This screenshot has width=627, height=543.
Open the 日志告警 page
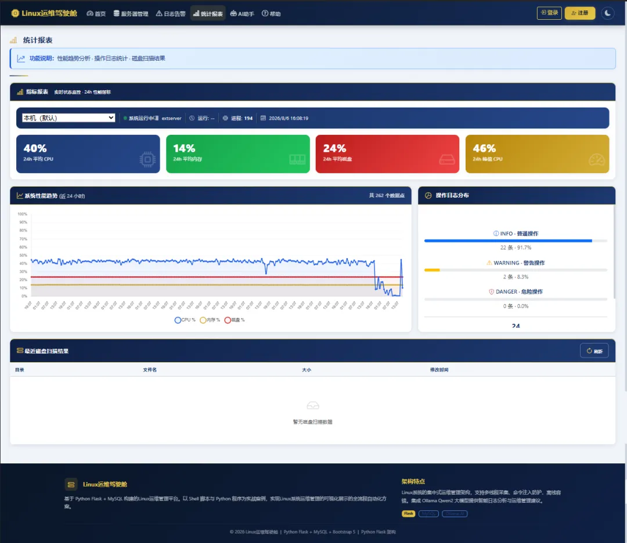pyautogui.click(x=171, y=13)
